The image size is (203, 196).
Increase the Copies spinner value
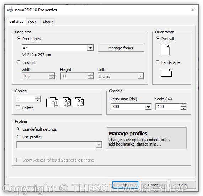(38, 98)
